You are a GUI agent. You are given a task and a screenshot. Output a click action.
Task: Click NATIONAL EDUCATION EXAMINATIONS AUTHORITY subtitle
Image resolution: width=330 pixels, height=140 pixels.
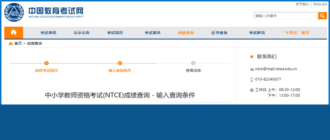point(56,17)
